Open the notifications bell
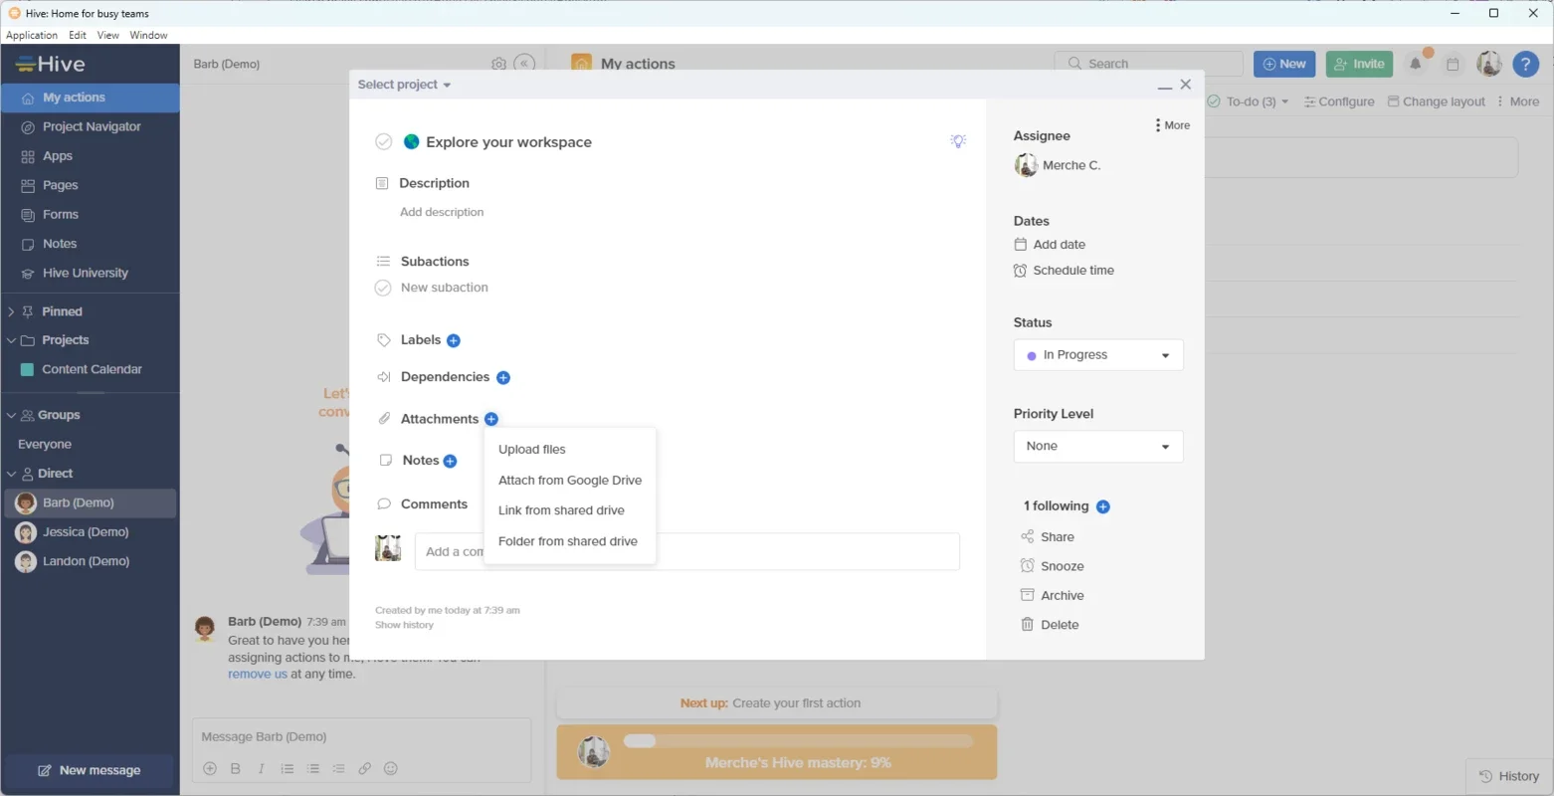Viewport: 1554px width, 796px height. [x=1416, y=64]
